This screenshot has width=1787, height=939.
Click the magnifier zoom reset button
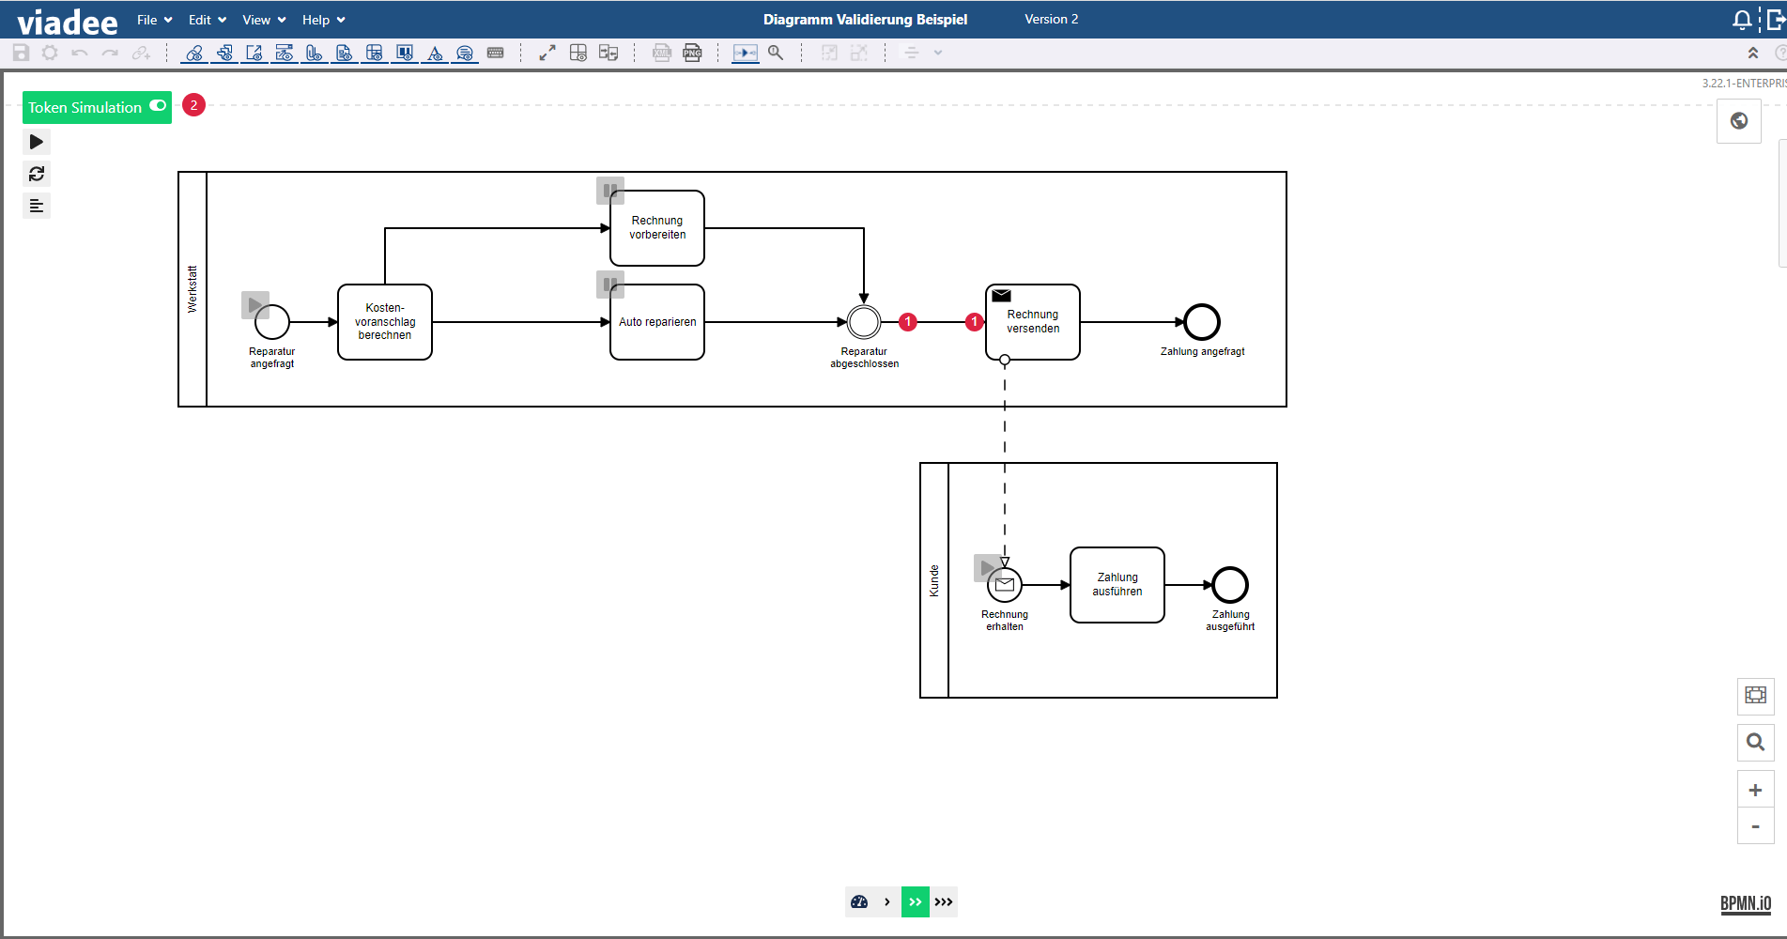coord(1755,743)
